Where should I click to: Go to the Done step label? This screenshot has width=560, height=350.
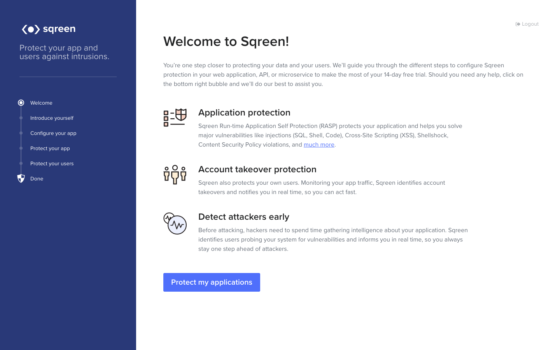pos(37,178)
